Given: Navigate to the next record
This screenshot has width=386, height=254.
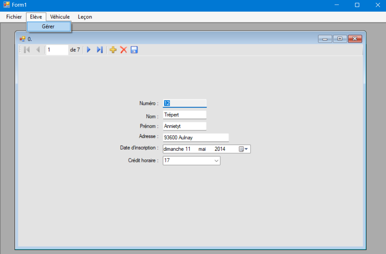Looking at the screenshot, I should [89, 50].
